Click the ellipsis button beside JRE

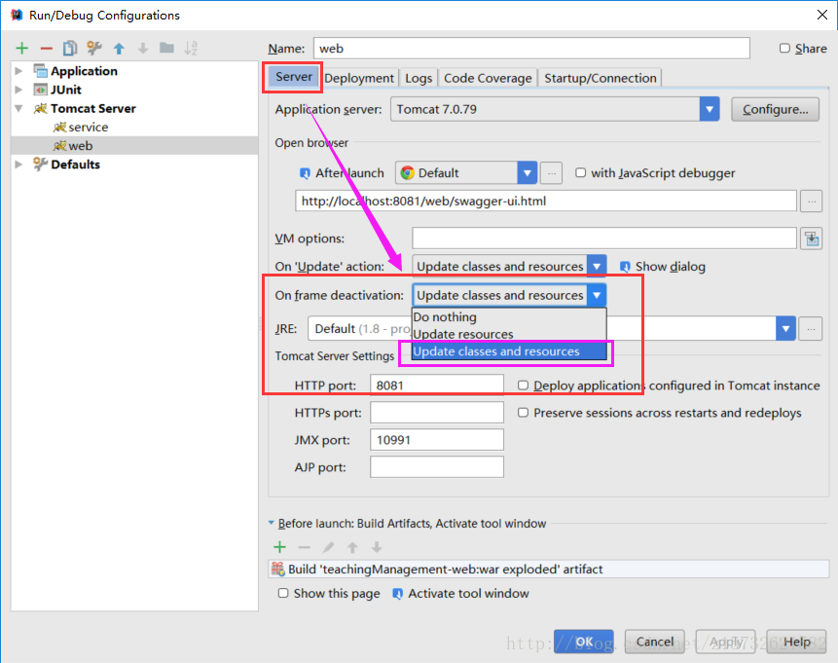(x=811, y=328)
